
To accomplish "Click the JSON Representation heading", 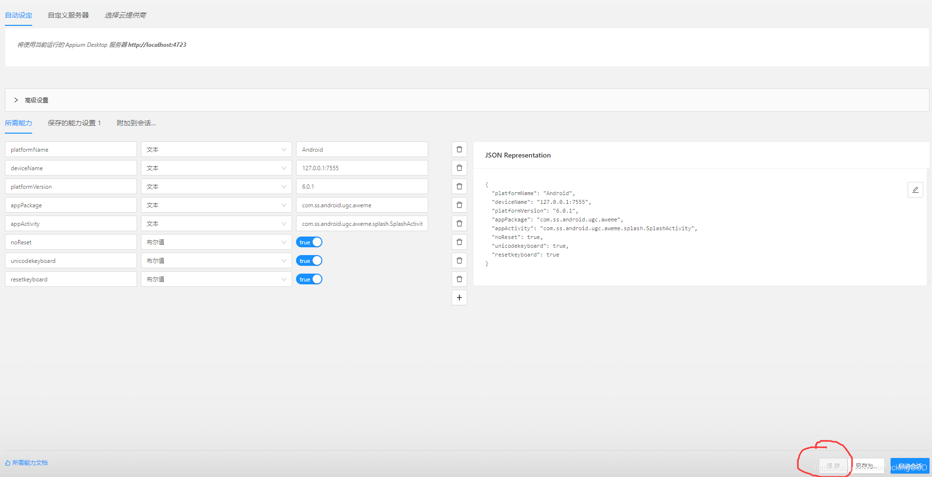I will tap(518, 155).
